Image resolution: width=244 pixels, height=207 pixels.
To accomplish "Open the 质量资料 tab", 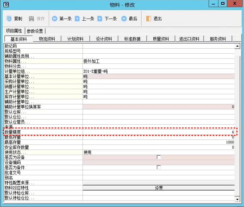I will (x=161, y=39).
